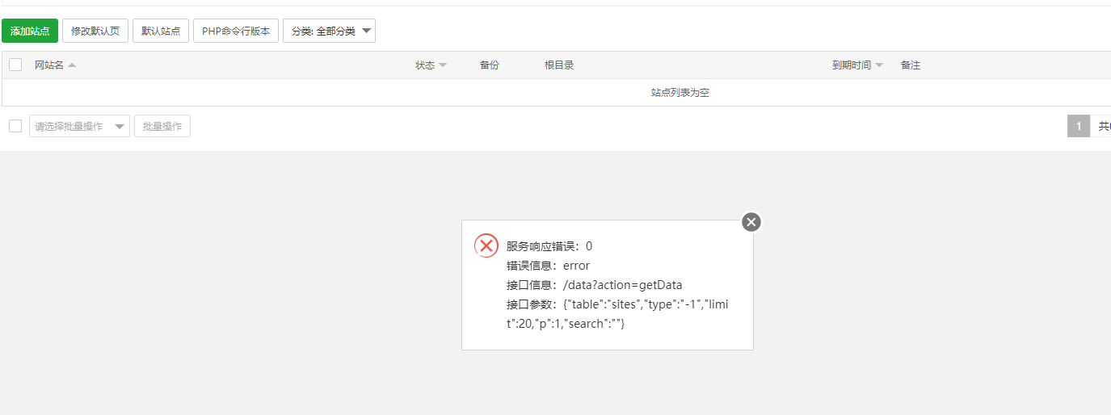This screenshot has width=1111, height=415.
Task: Click the /data?action=getData interface text
Action: [623, 285]
